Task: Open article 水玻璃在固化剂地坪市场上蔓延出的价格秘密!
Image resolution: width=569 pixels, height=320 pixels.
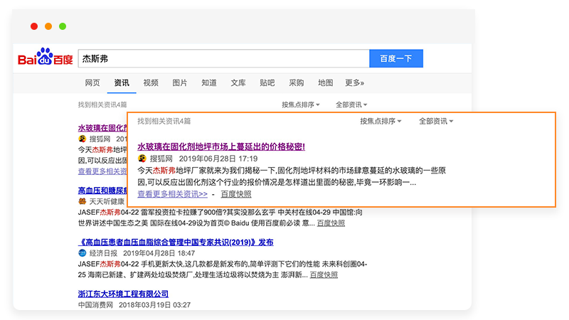Action: [x=221, y=146]
